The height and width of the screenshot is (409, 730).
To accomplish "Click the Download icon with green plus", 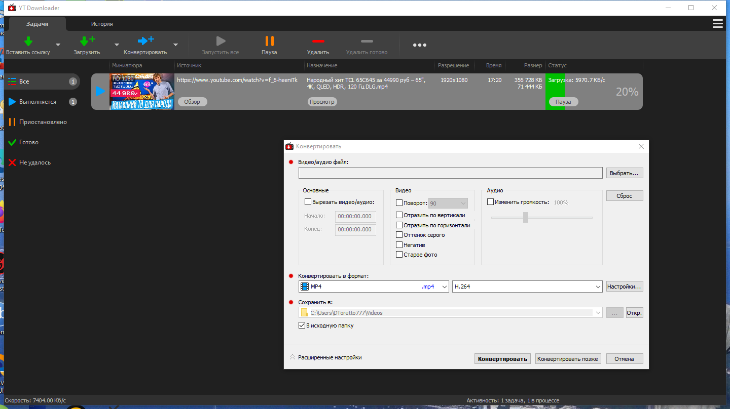I will [87, 41].
